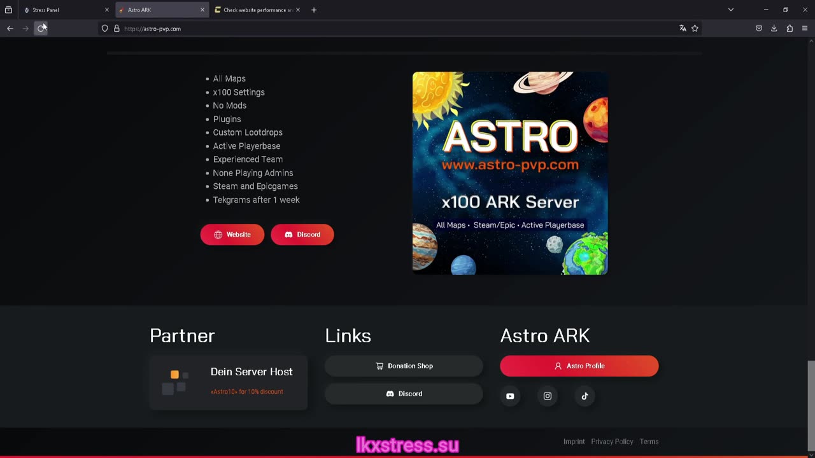Open the browser hamburger menu
Viewport: 815px width, 458px height.
[x=805, y=29]
